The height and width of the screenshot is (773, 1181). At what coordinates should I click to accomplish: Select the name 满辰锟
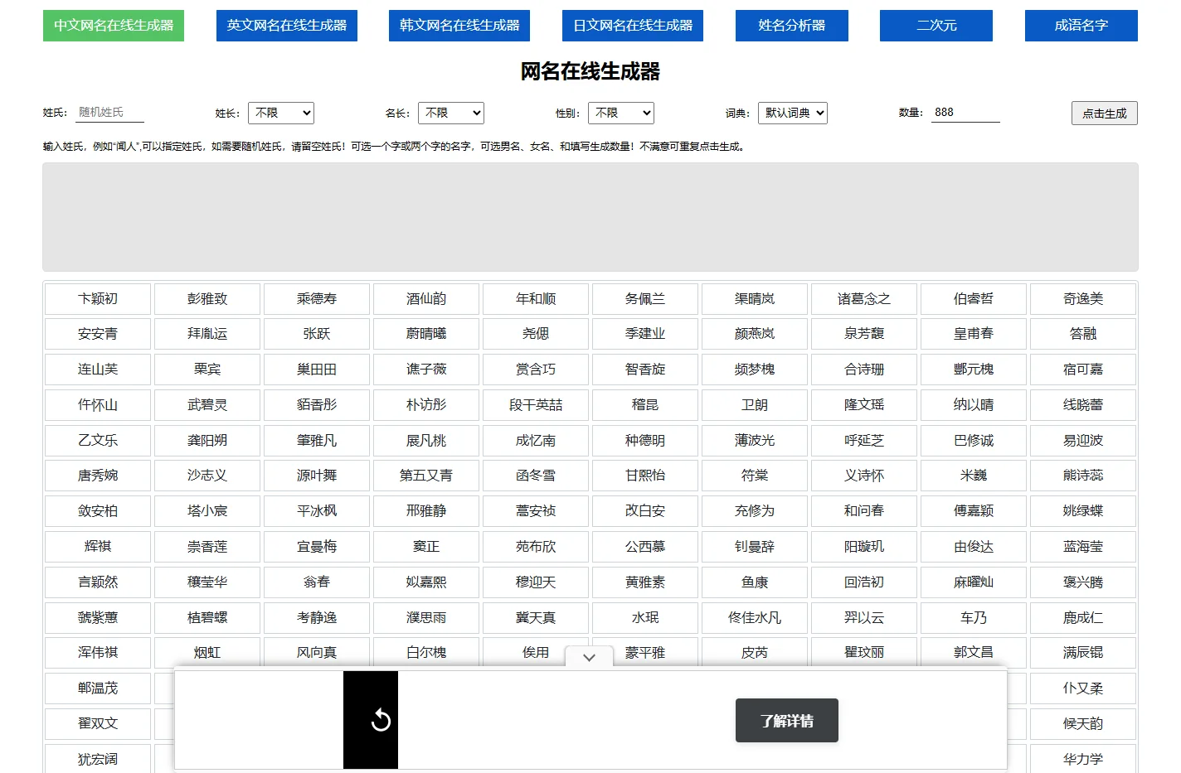click(x=1083, y=653)
